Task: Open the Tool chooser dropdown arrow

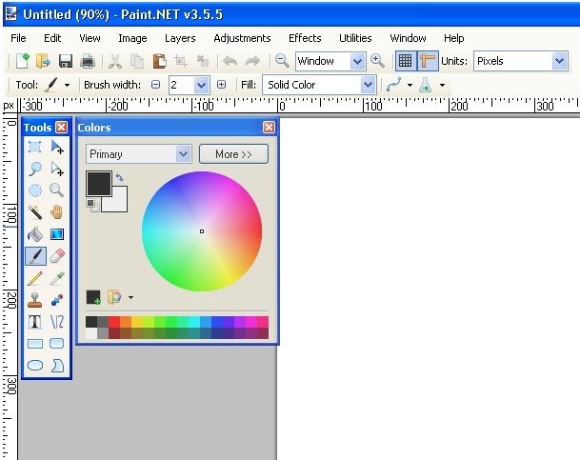Action: click(x=67, y=85)
